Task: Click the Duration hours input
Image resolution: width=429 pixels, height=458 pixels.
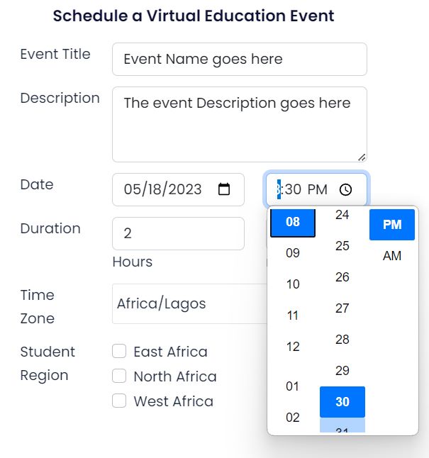Action: click(177, 233)
